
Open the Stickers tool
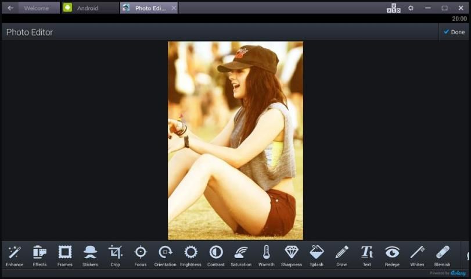coord(90,255)
